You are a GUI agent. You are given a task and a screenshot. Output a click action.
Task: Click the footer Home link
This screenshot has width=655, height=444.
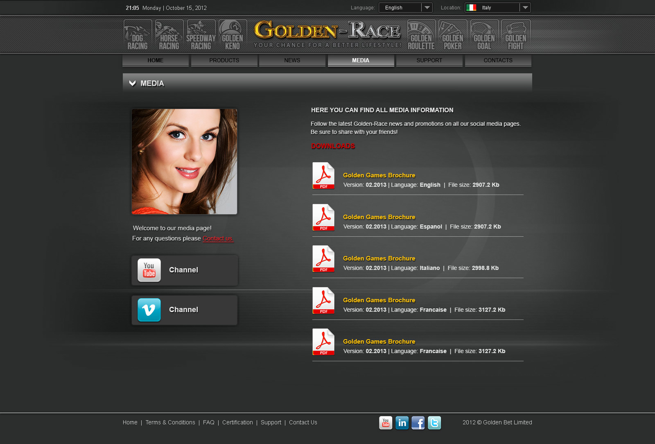coord(130,422)
